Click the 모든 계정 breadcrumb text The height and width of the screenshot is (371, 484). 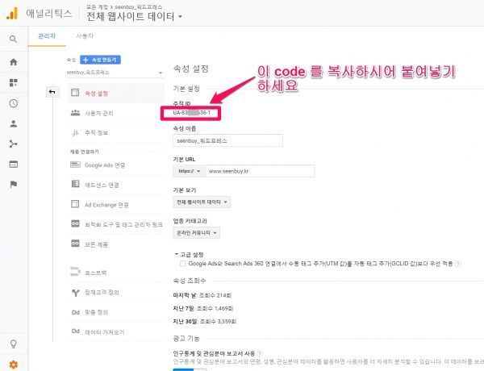[97, 6]
